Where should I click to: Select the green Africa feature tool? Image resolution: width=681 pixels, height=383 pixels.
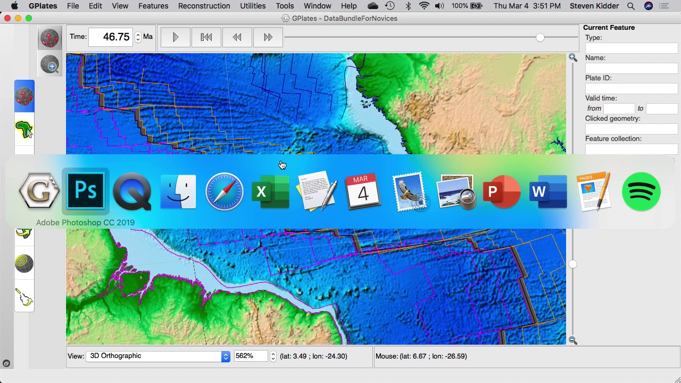coord(24,129)
